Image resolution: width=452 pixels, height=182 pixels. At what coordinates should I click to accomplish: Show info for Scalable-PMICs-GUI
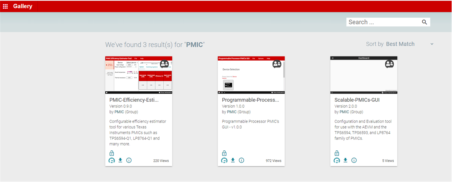(354, 160)
